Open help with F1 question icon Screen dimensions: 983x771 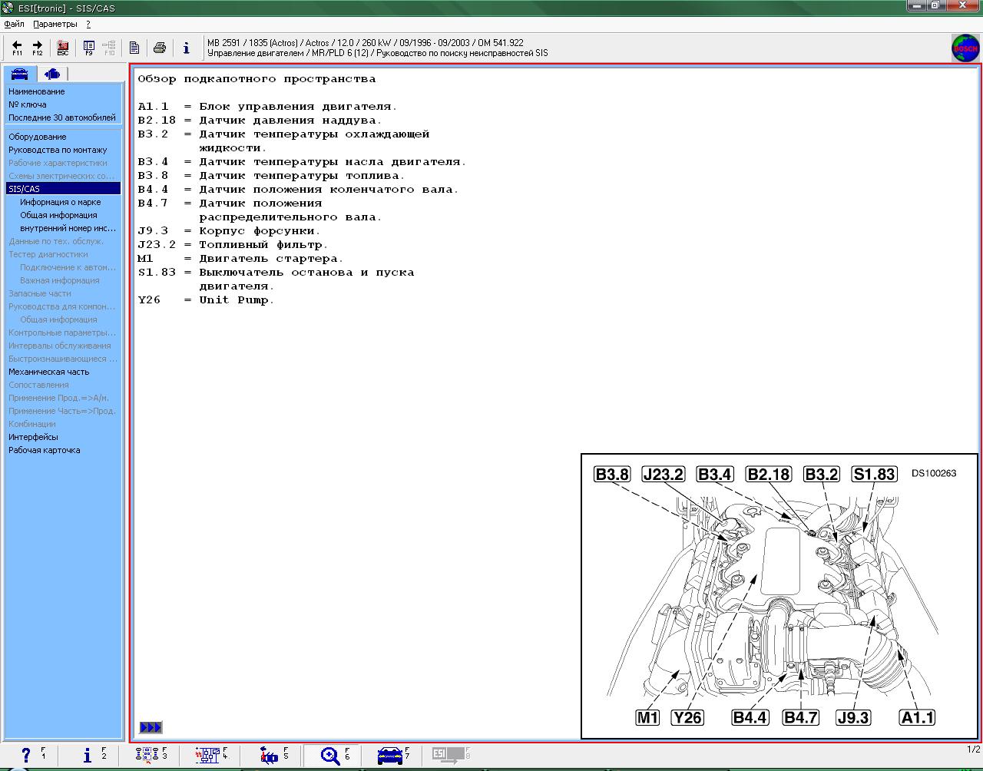point(25,756)
